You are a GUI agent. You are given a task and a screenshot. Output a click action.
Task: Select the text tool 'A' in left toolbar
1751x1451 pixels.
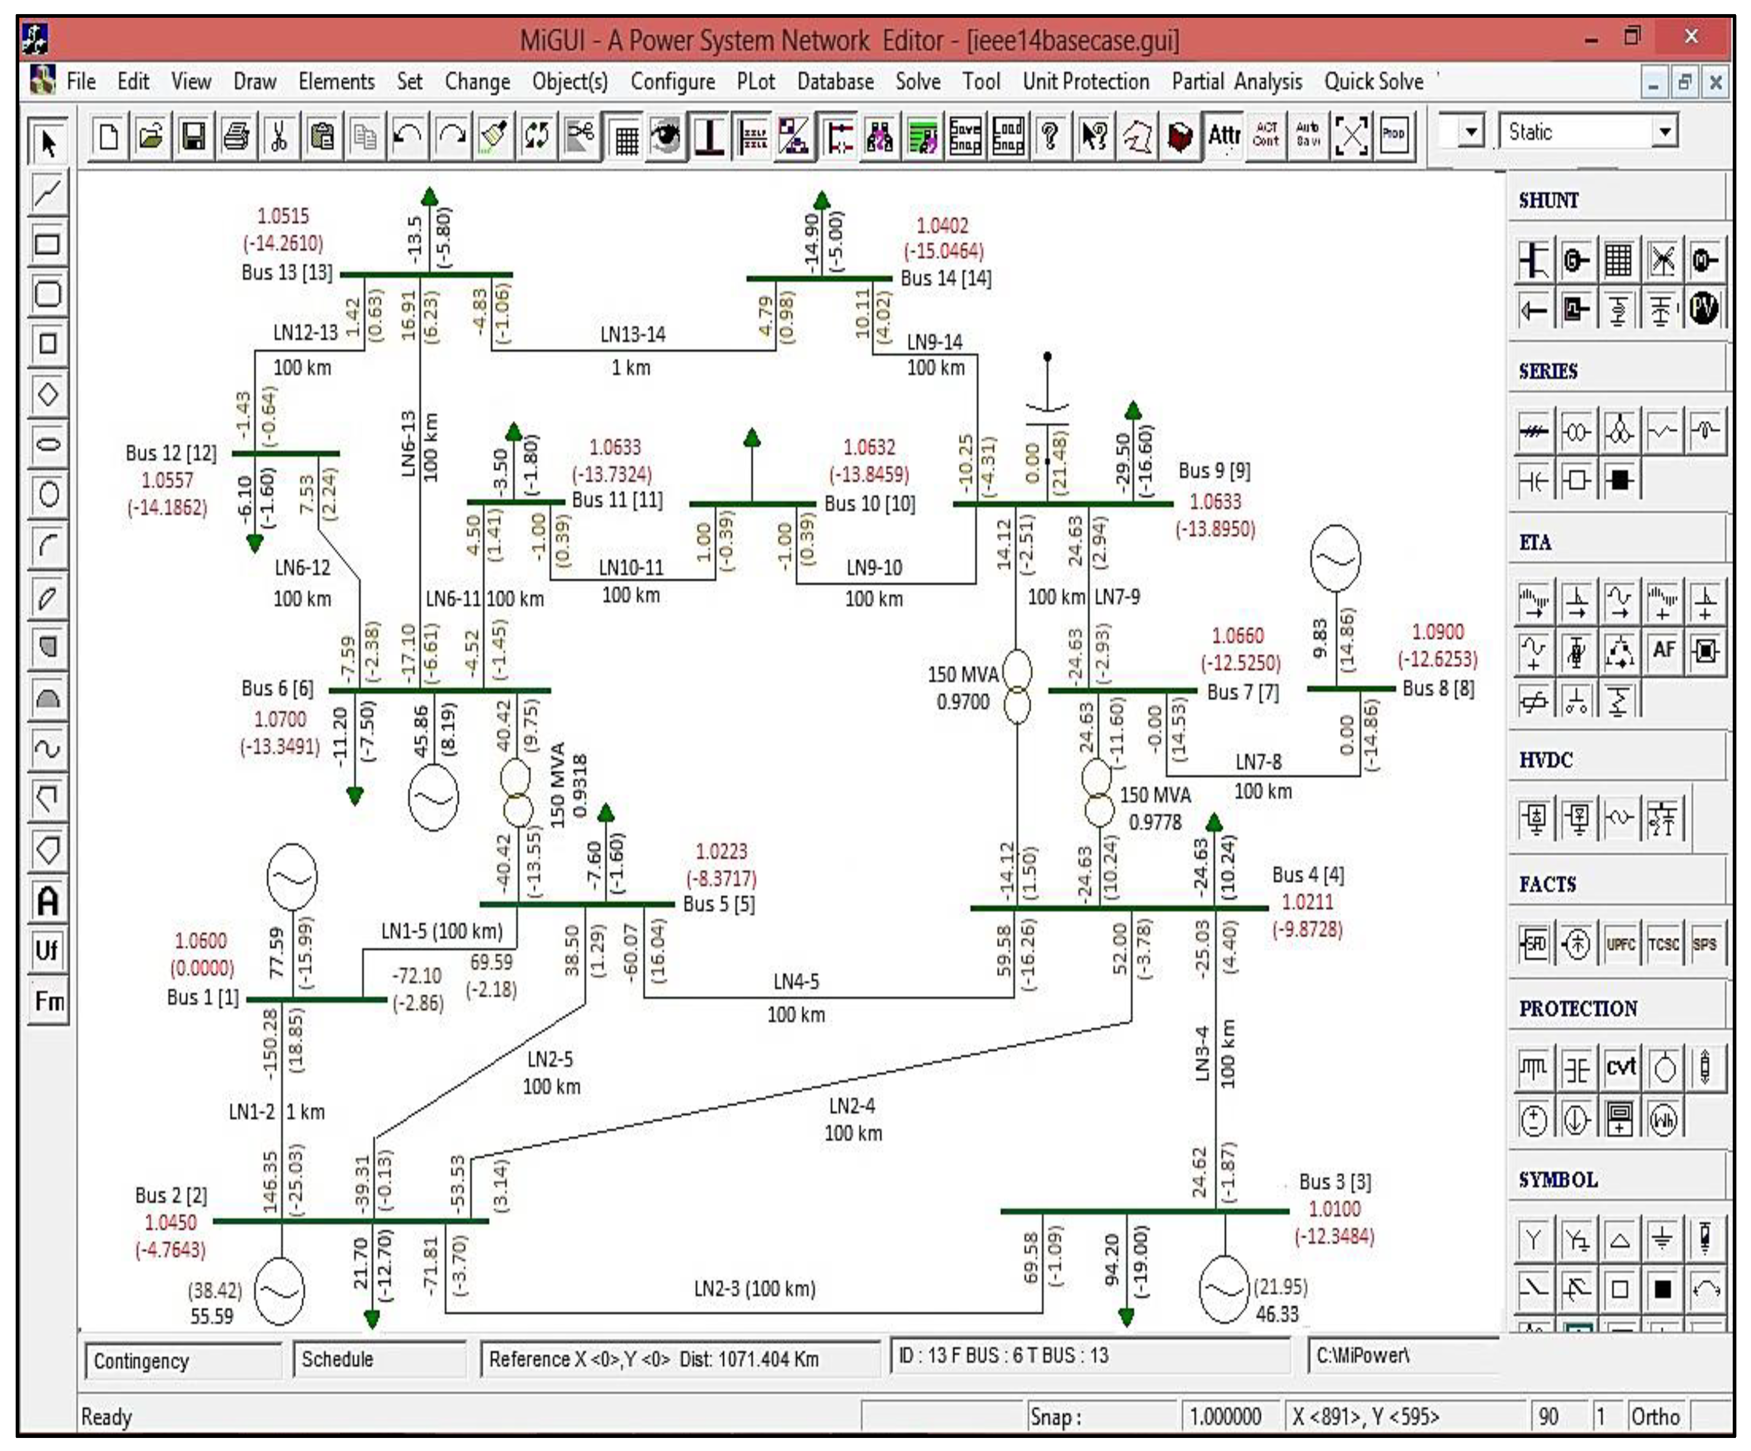[48, 901]
